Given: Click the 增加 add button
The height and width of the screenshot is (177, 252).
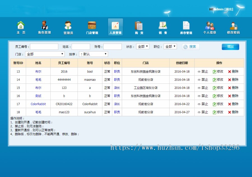Looking at the screenshot, I should 230,46.
